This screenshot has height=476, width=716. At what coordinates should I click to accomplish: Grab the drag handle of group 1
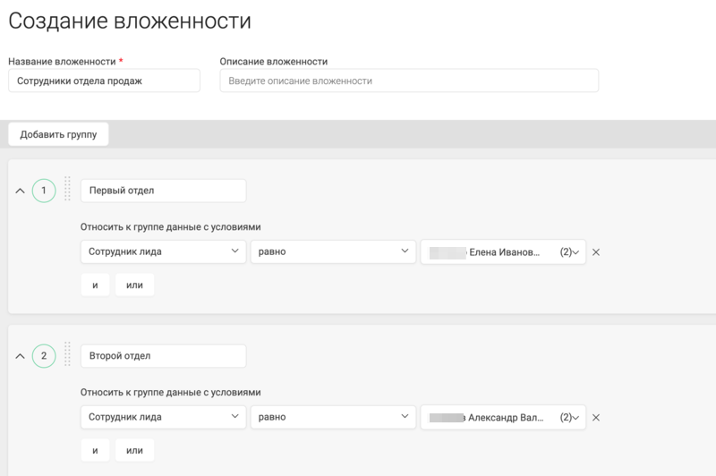[68, 189]
